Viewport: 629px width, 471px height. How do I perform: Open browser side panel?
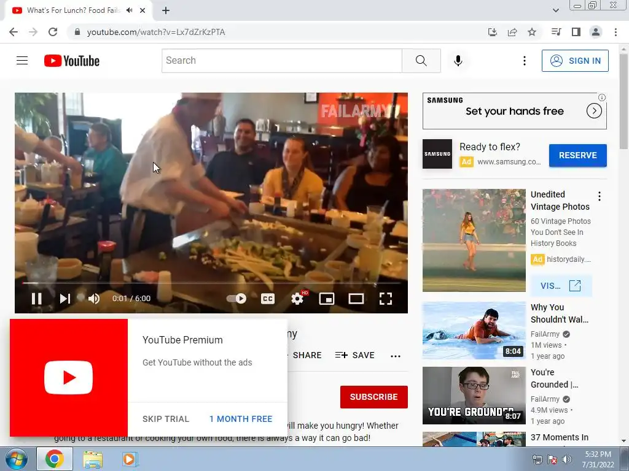[x=576, y=32]
